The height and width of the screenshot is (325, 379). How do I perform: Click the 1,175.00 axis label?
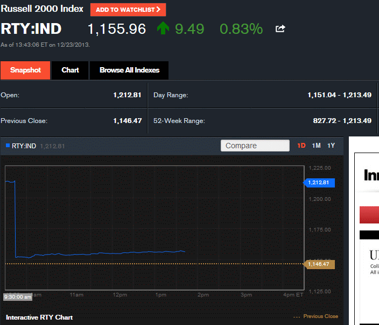pyautogui.click(x=320, y=230)
